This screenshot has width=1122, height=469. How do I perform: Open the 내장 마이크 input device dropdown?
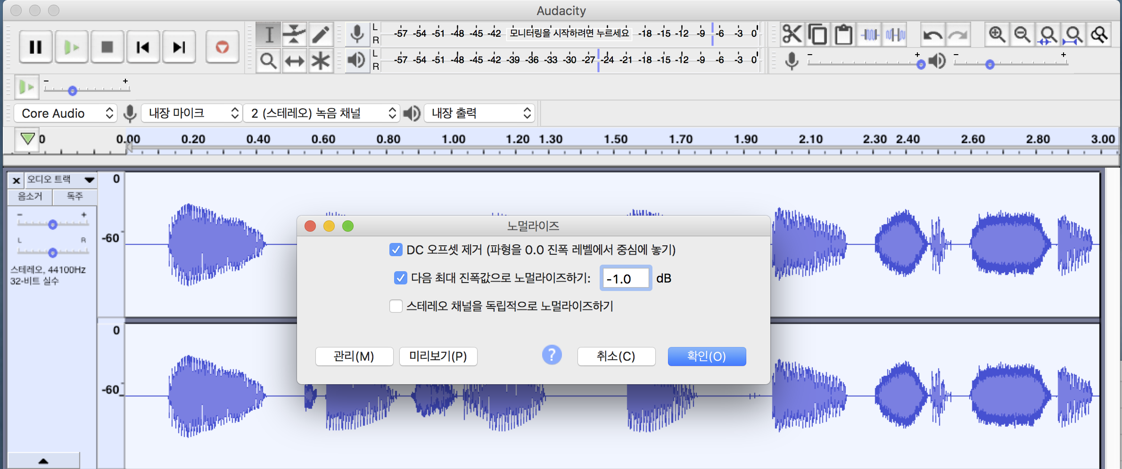[x=191, y=113]
